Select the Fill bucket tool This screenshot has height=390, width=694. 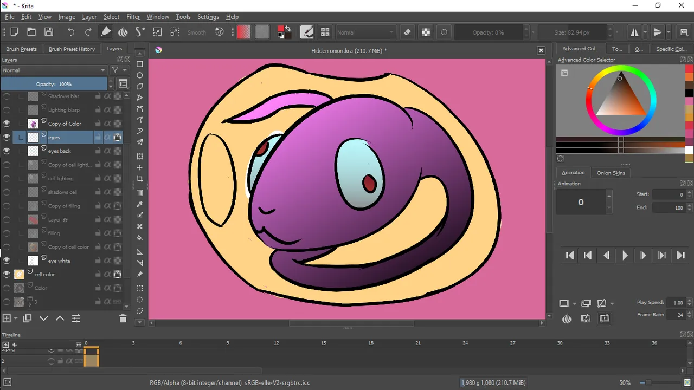click(139, 237)
